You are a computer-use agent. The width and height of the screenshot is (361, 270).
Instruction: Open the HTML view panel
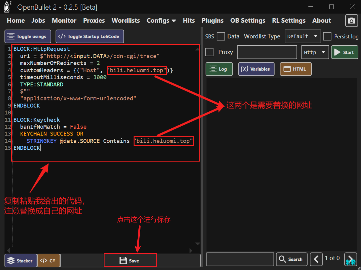click(295, 69)
